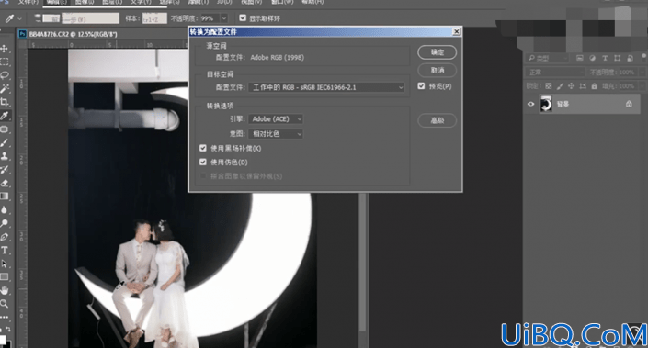This screenshot has width=648, height=348.
Task: Lock transparent pixels in Layers panel
Action: [549, 86]
